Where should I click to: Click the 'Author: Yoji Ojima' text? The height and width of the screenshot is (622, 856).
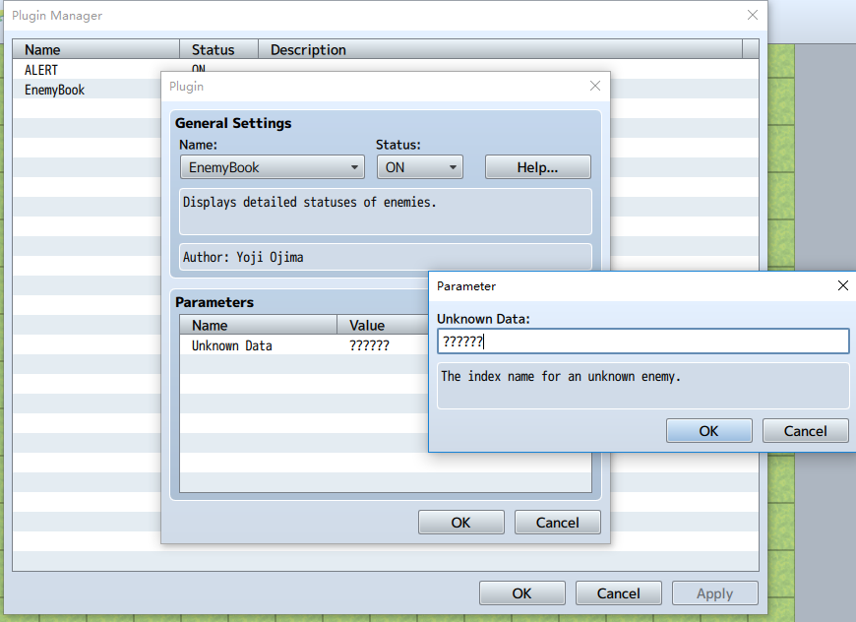[243, 257]
